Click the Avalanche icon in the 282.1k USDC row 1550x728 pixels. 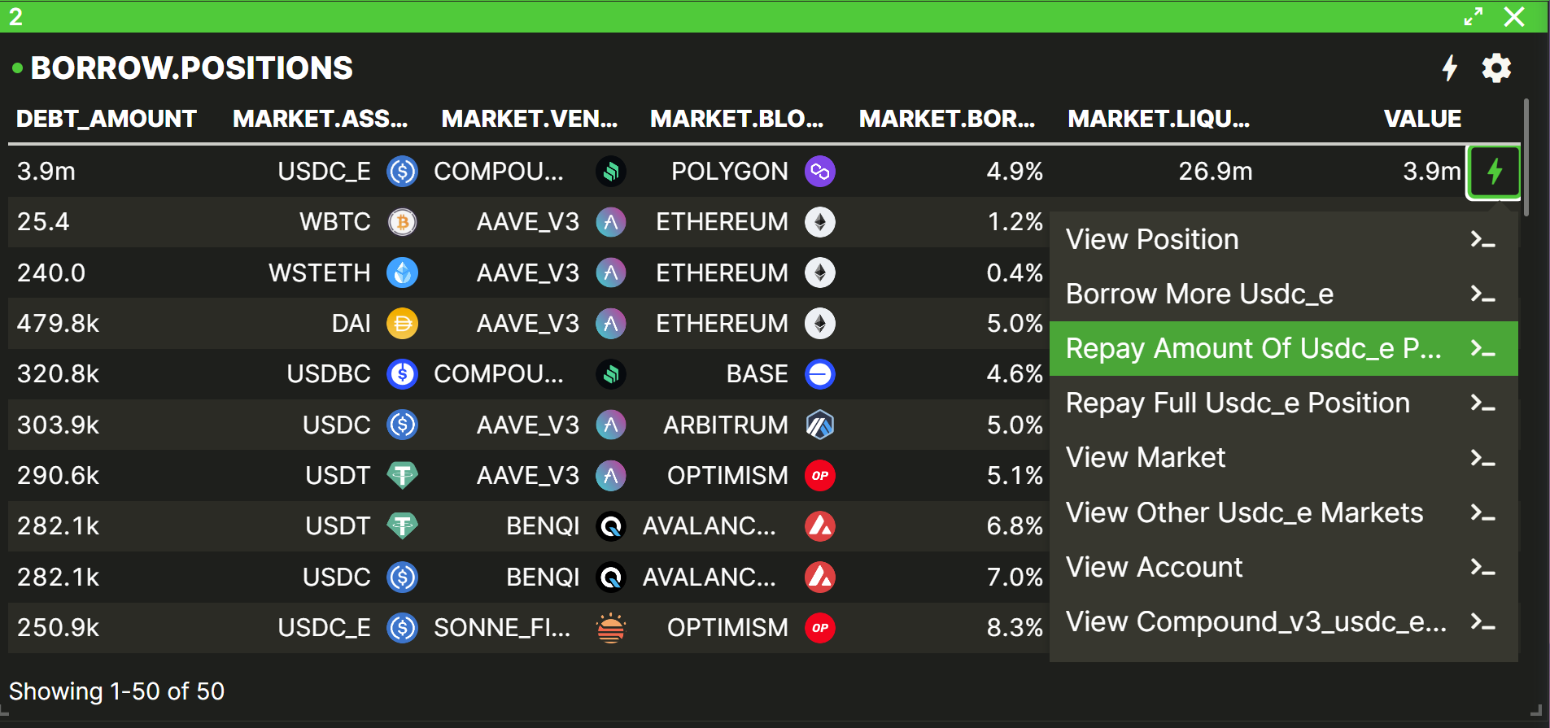pos(820,577)
